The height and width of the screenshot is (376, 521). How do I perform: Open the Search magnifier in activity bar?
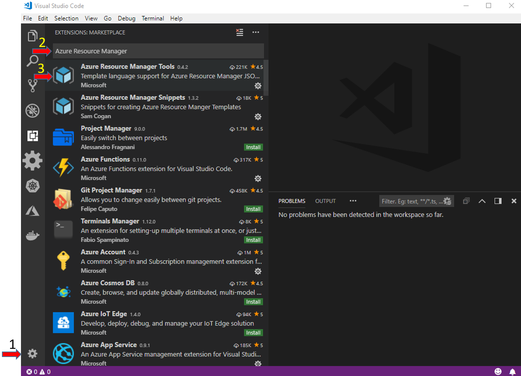coord(33,61)
